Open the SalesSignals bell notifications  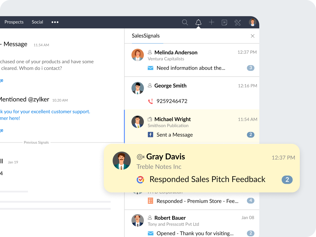(x=198, y=22)
